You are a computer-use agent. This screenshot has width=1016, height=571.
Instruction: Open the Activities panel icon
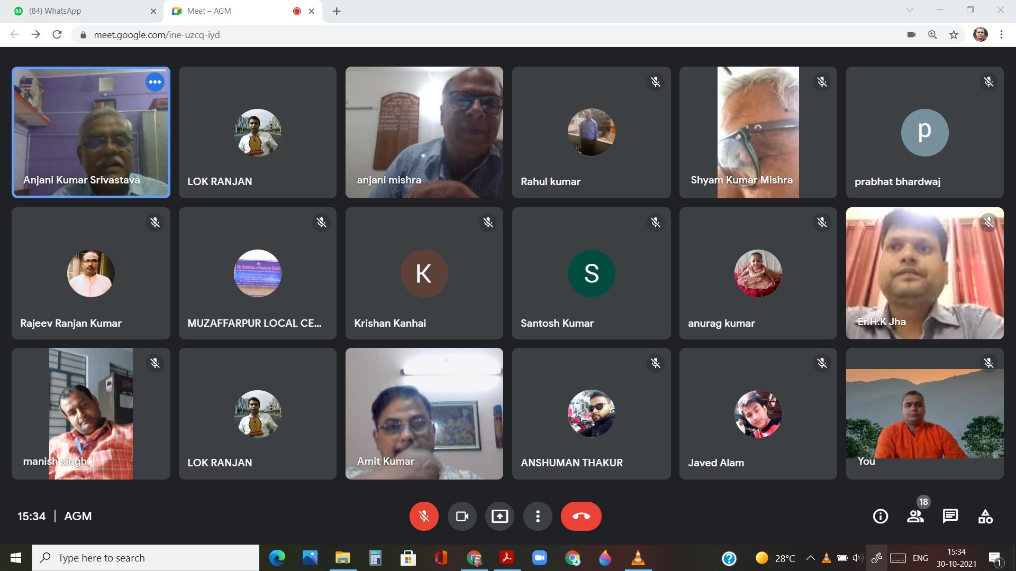point(985,516)
